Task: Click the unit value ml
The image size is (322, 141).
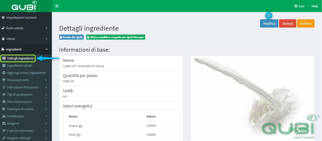Action: (65, 96)
